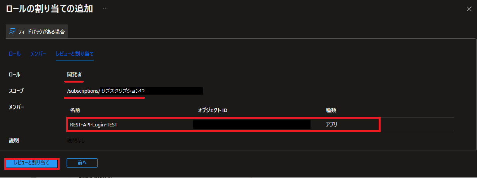This screenshot has width=477, height=178.
Task: Click the オブジェクト ID column header
Action: pos(213,111)
